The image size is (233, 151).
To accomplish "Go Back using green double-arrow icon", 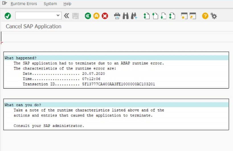I will point(88,16).
